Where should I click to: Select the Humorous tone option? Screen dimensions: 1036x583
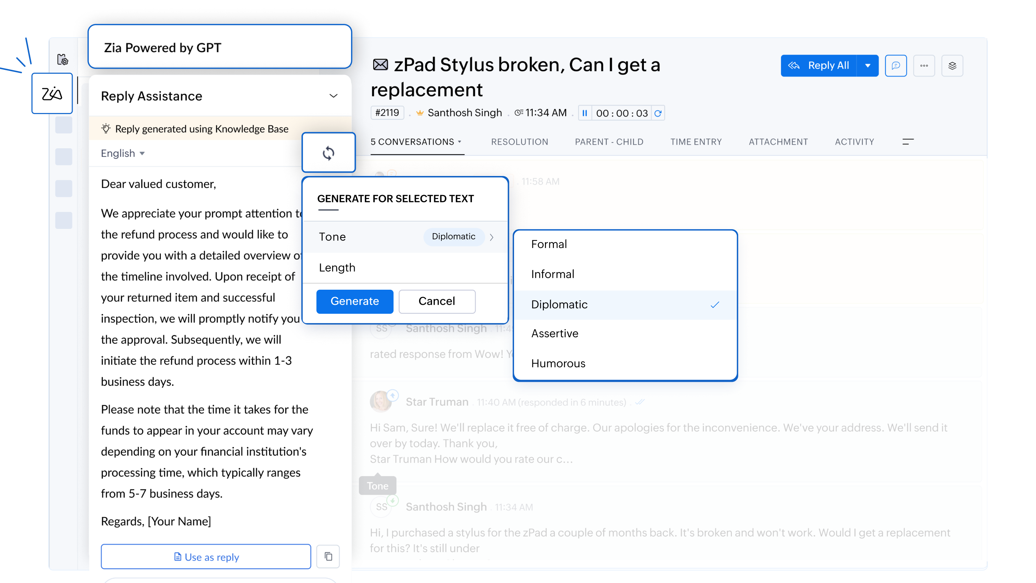click(x=558, y=363)
